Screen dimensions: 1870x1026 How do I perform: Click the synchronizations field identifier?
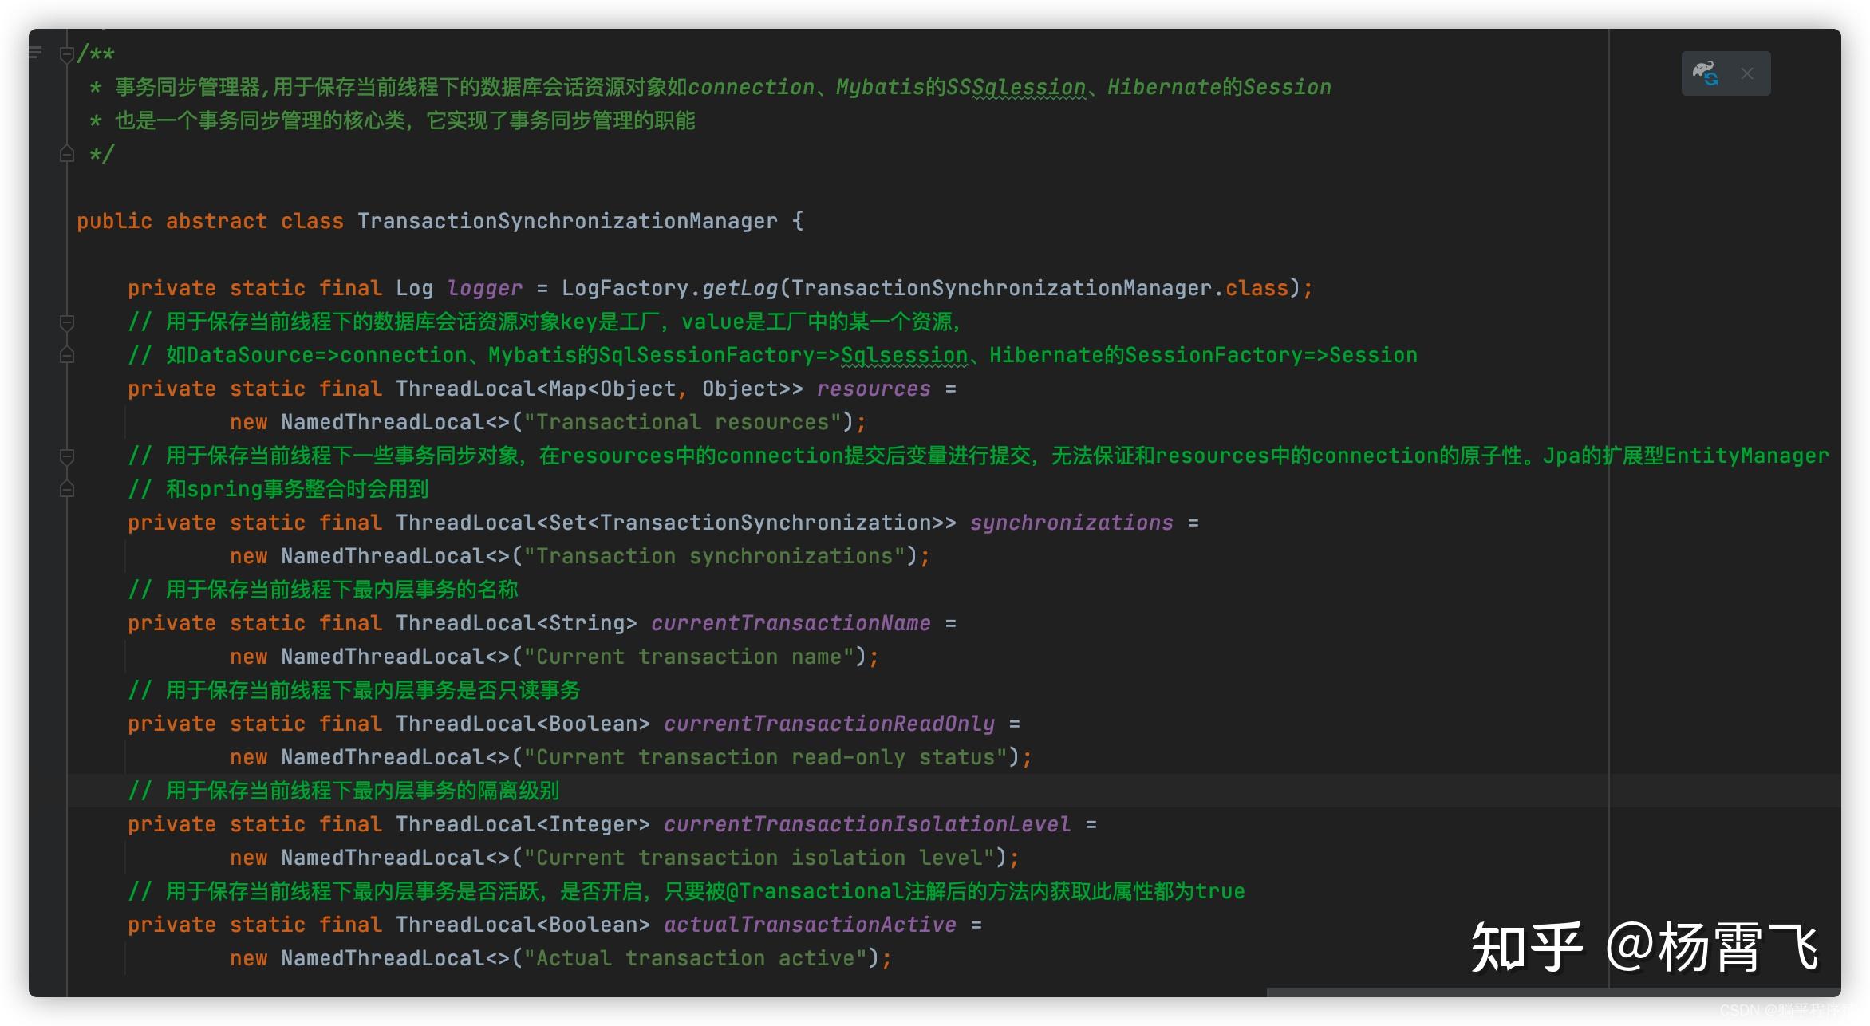pyautogui.click(x=1071, y=523)
